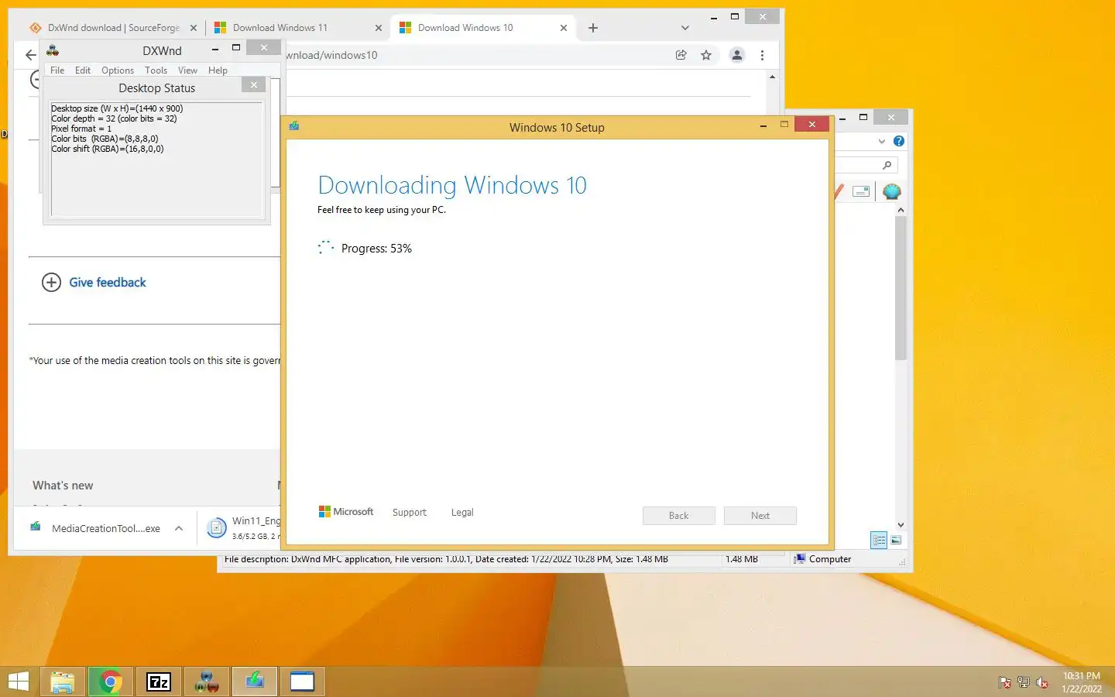Expand the Explorer ribbon with the chevron

[882, 141]
